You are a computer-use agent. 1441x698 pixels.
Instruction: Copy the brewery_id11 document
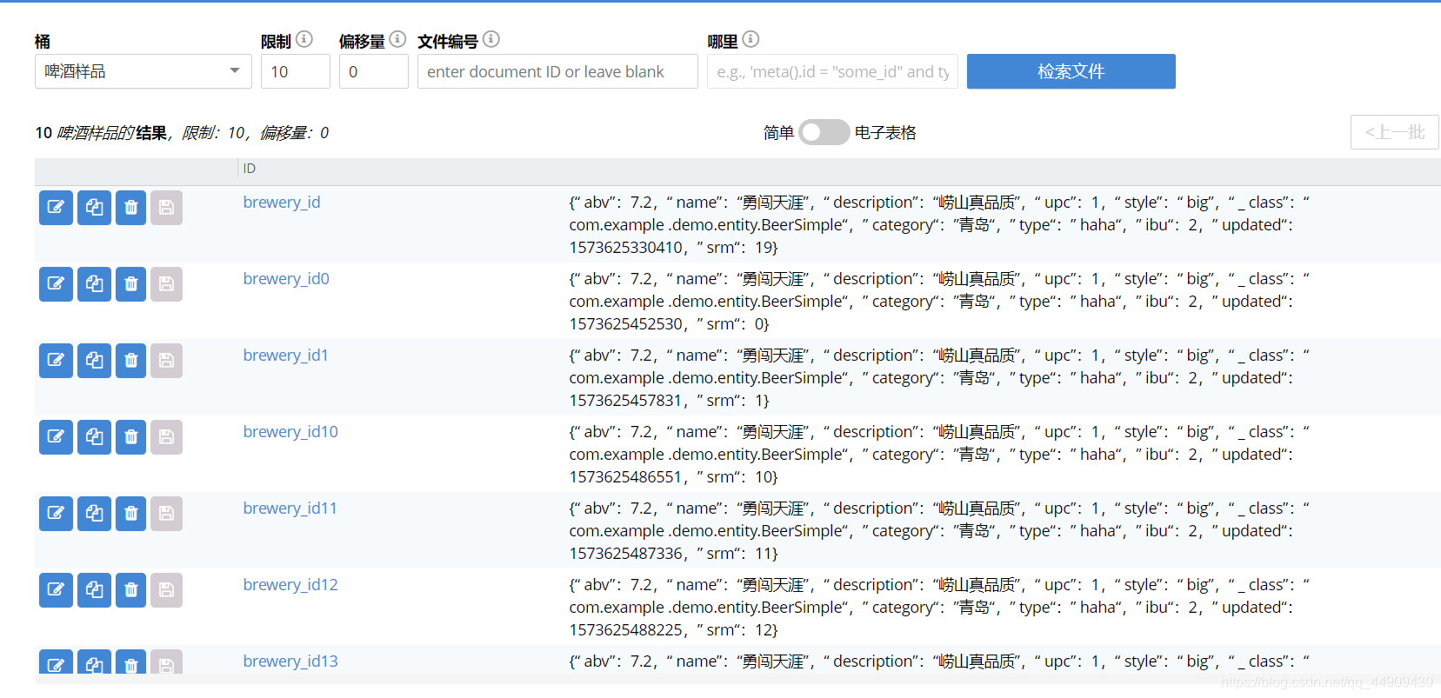[94, 514]
